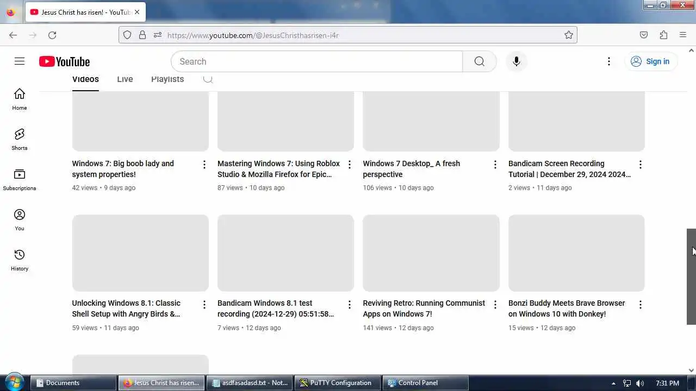696x391 pixels.
Task: Open Bonzi Buddy Meets Brave Browser title
Action: point(567,308)
